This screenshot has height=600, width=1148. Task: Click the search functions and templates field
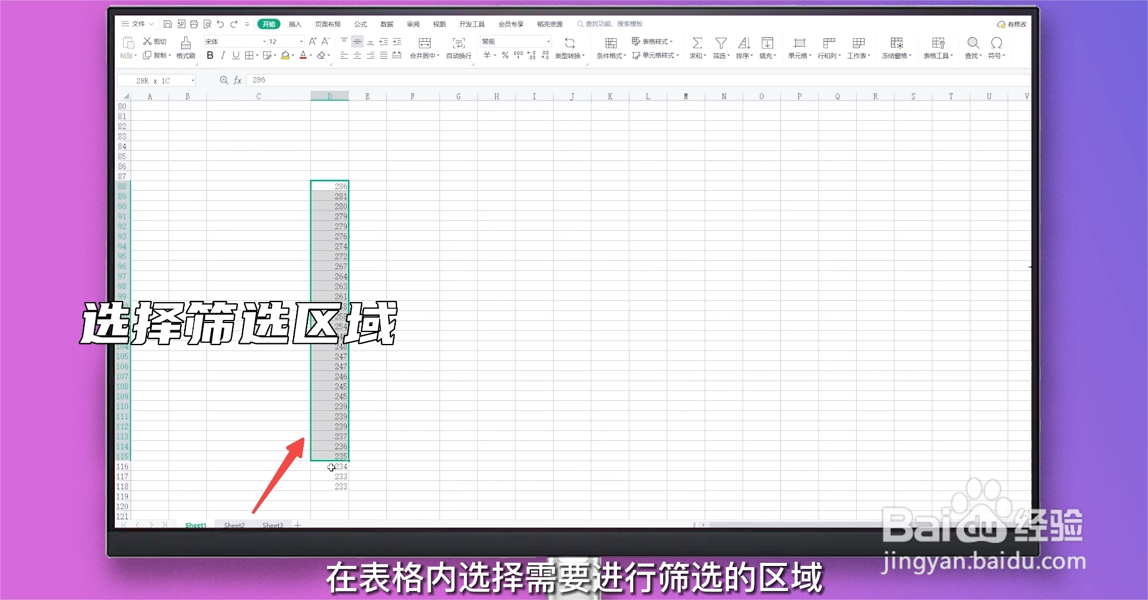[610, 24]
